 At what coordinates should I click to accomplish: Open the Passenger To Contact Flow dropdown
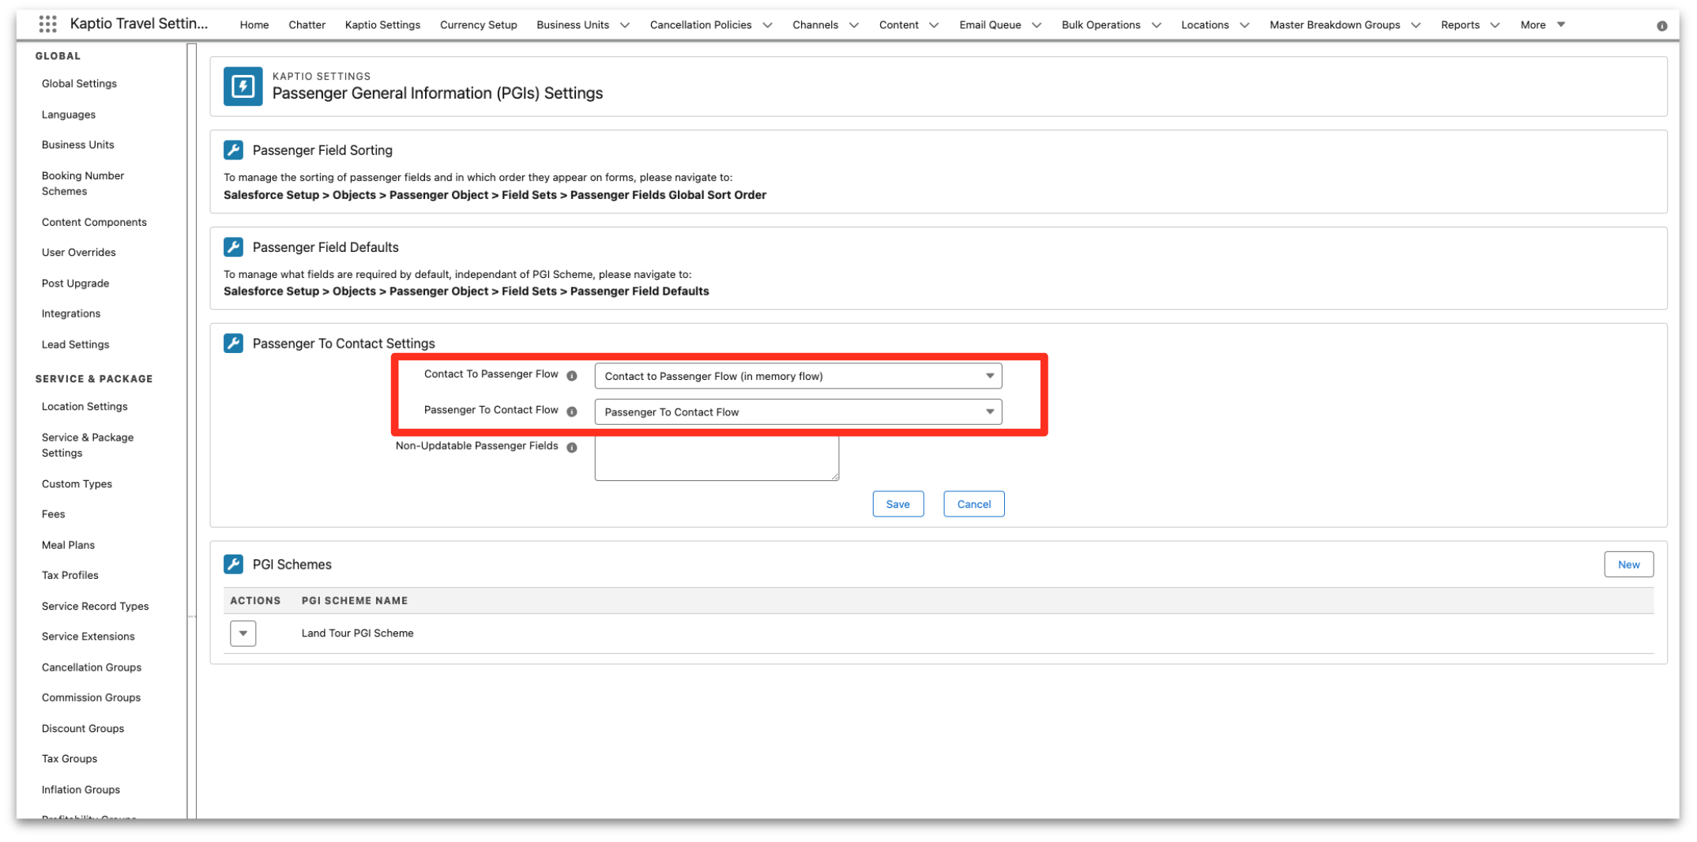(797, 412)
